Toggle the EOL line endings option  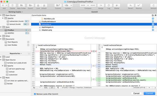click(x=46, y=88)
